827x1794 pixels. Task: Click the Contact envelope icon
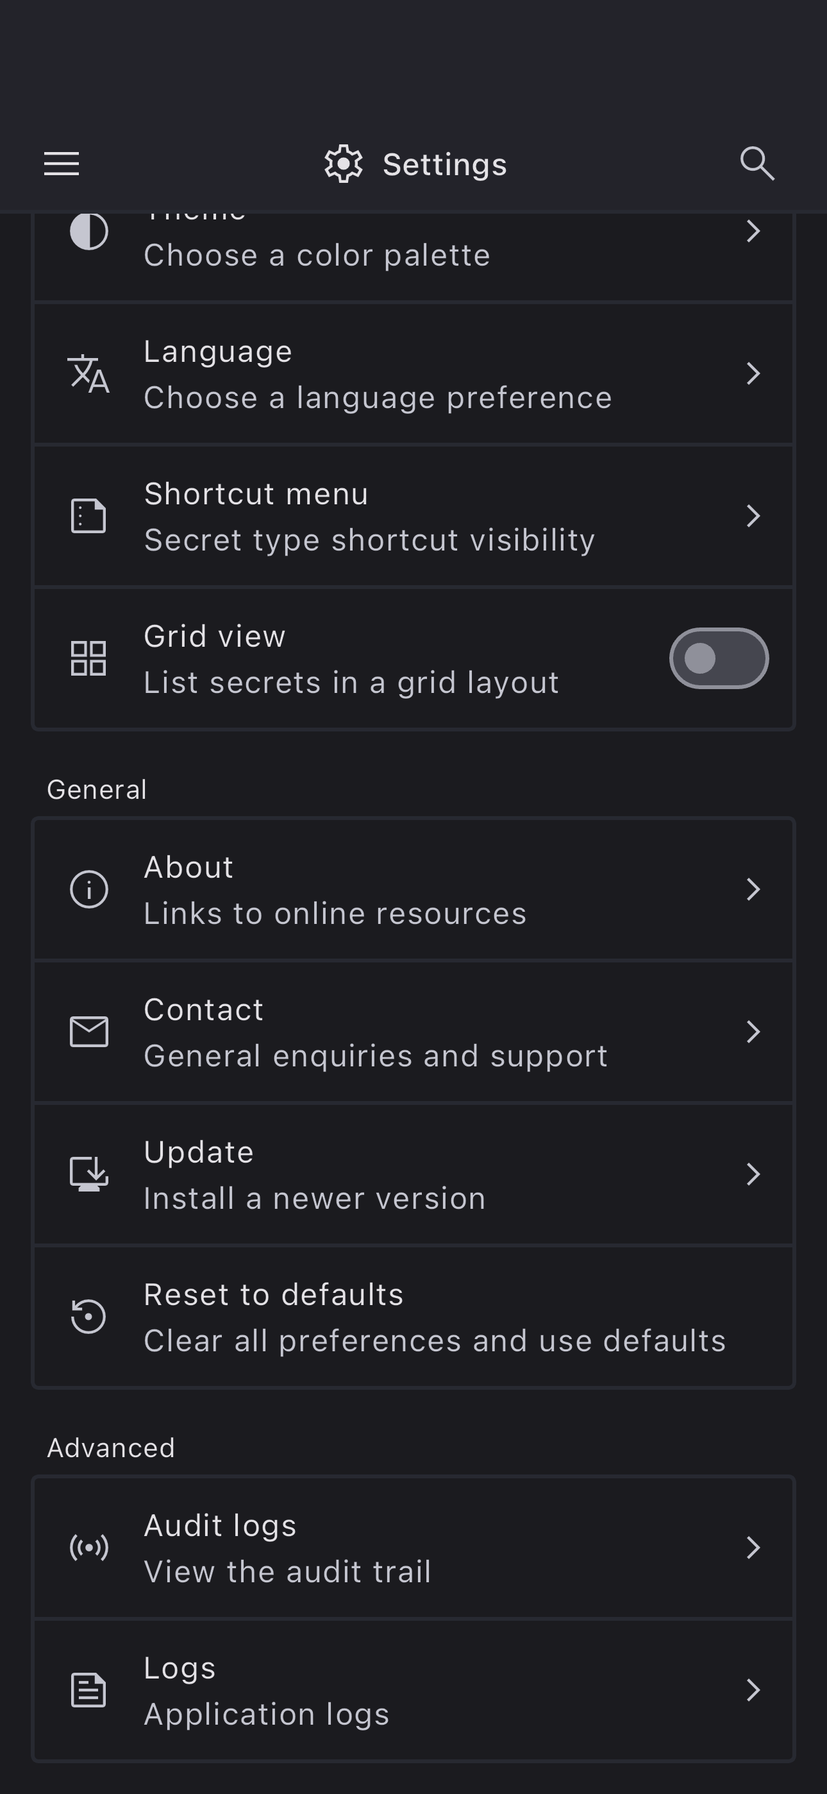click(88, 1031)
